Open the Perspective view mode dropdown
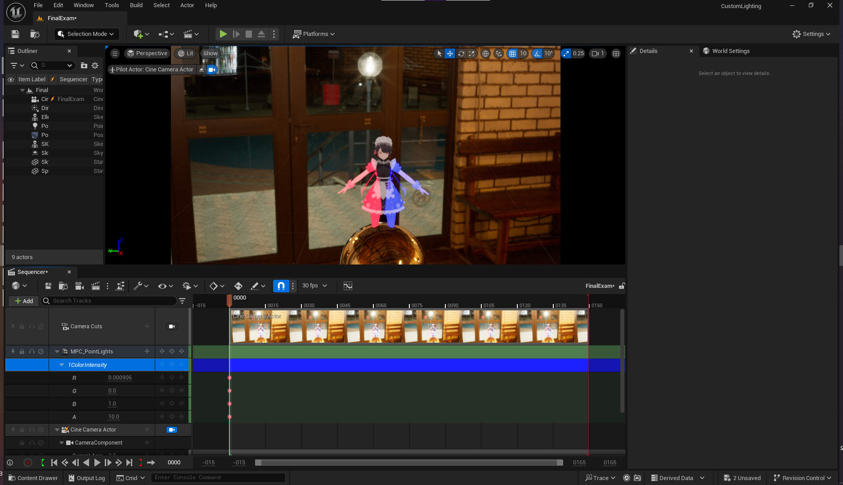 147,53
